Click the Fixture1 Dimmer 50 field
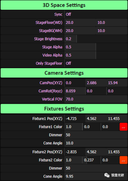Viewport: 128px width, 181px height. point(96,135)
